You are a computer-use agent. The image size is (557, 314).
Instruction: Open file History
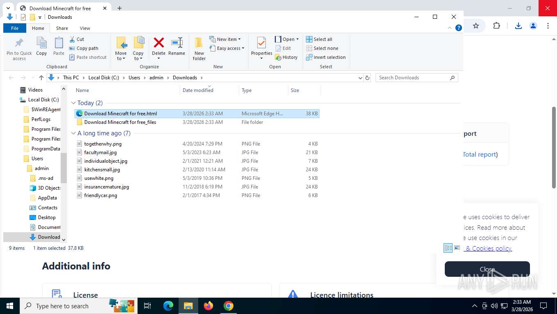[286, 57]
